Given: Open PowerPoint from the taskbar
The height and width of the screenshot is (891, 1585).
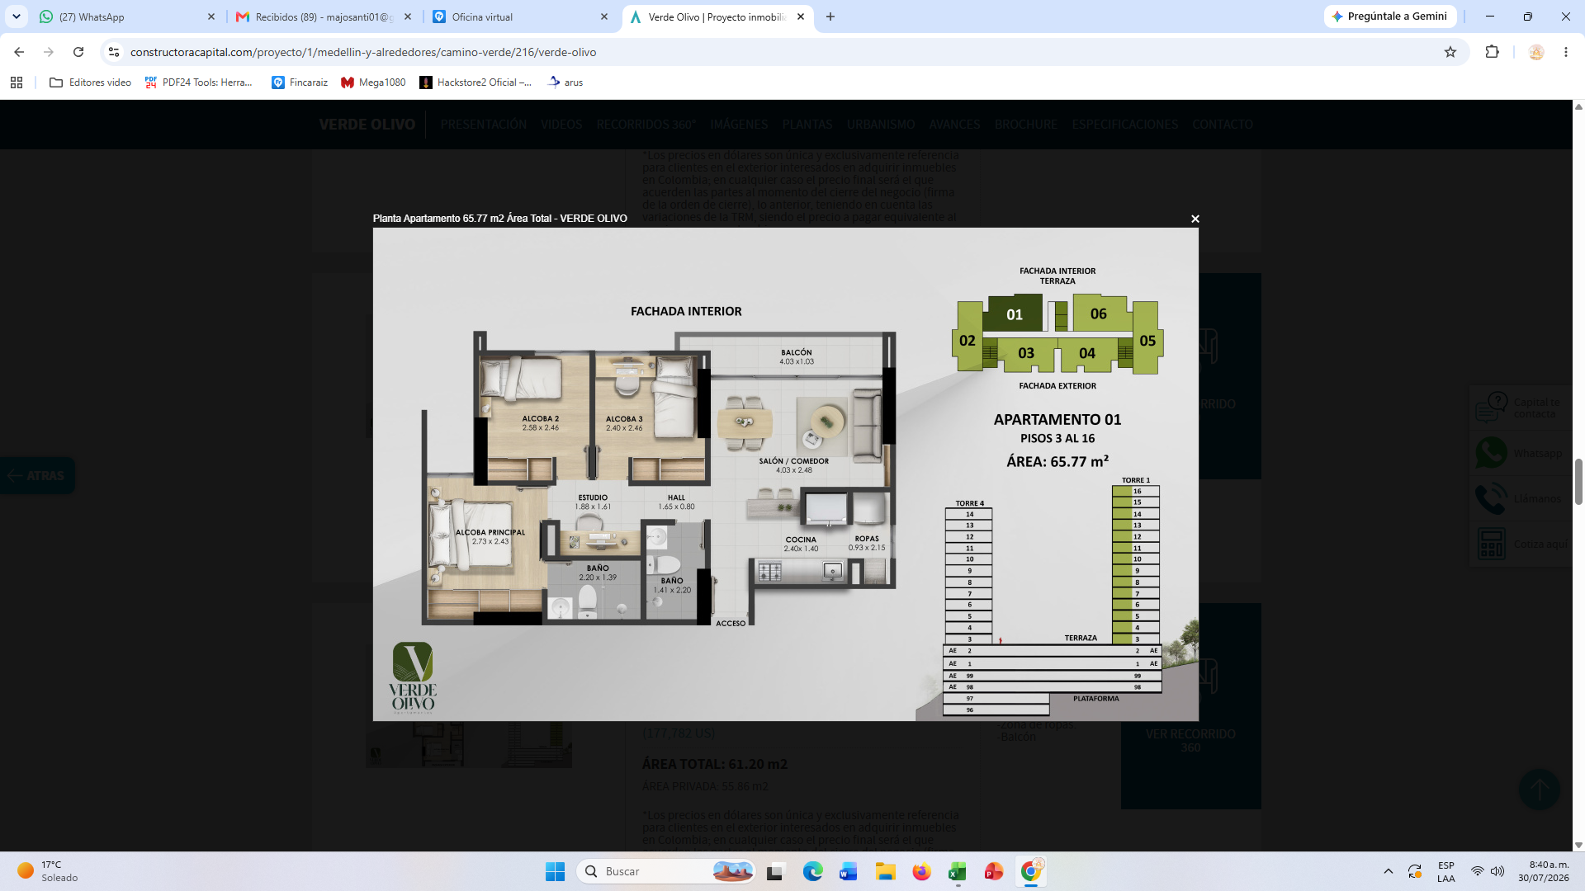Looking at the screenshot, I should click(x=994, y=871).
